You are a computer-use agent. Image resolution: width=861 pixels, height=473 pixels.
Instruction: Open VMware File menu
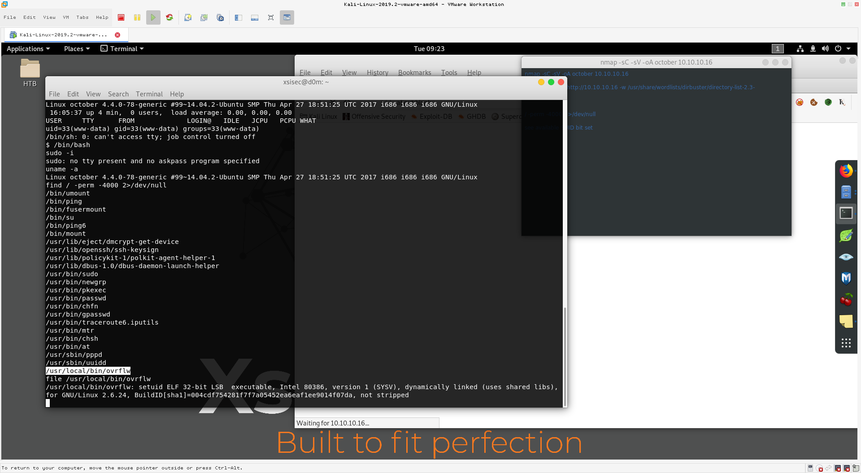[x=10, y=17]
